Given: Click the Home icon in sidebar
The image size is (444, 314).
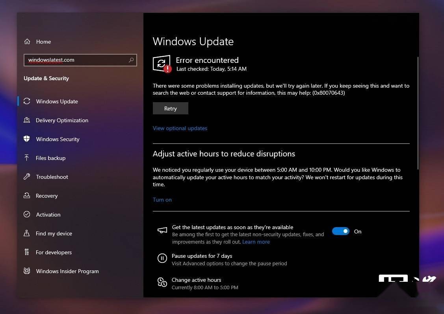Looking at the screenshot, I should click(27, 42).
